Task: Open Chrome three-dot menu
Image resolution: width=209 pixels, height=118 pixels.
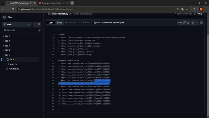Action: (206, 9)
